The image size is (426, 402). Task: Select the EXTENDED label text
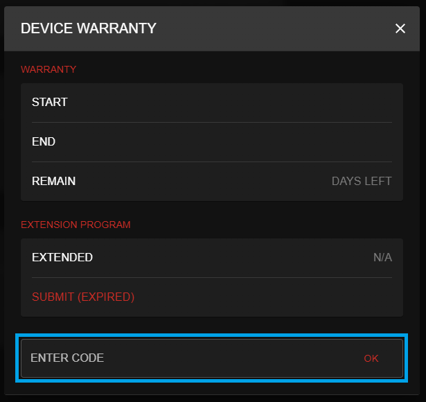click(x=62, y=257)
